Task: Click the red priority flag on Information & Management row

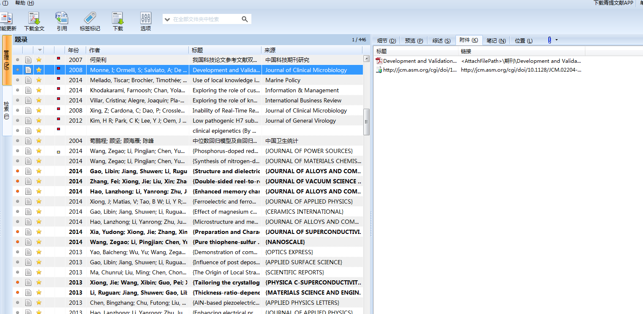Action: point(59,89)
